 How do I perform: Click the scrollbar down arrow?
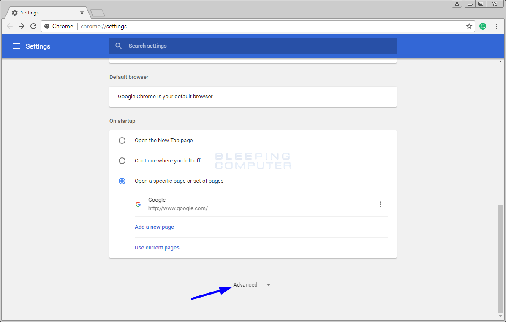point(500,316)
